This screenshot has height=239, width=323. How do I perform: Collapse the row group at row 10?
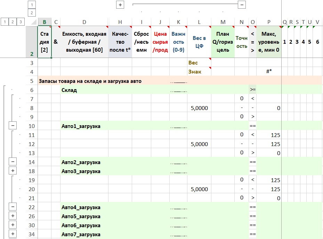[13, 126]
